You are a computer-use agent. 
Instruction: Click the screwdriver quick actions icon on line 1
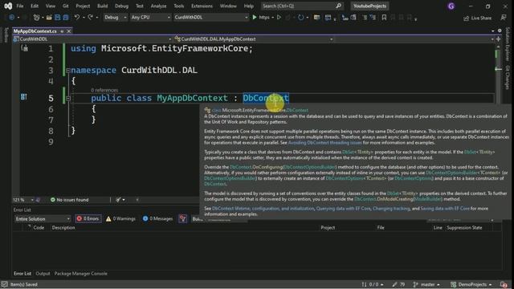pos(25,48)
